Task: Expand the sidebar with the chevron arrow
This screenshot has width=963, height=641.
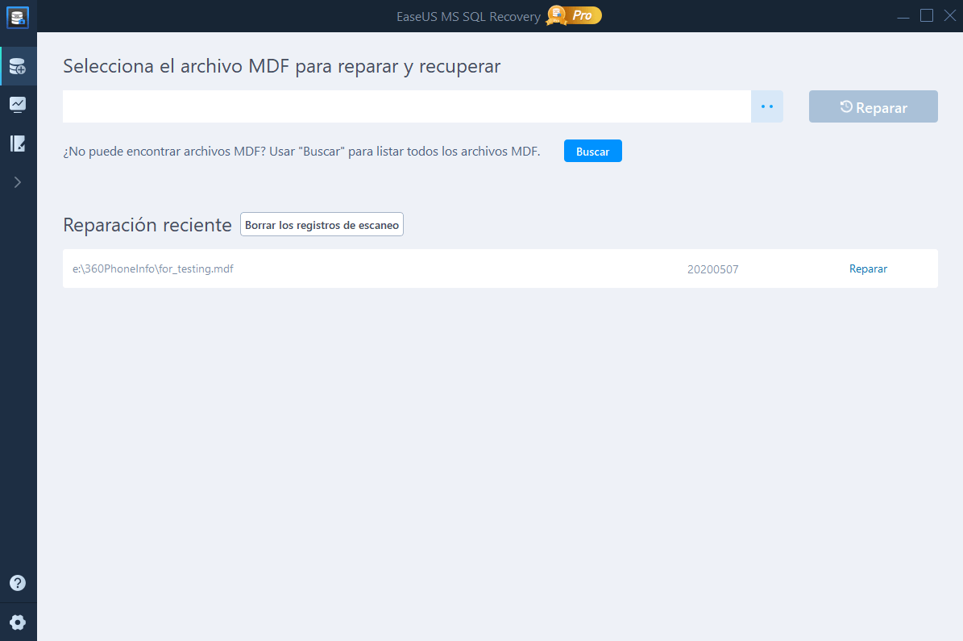Action: pyautogui.click(x=18, y=182)
